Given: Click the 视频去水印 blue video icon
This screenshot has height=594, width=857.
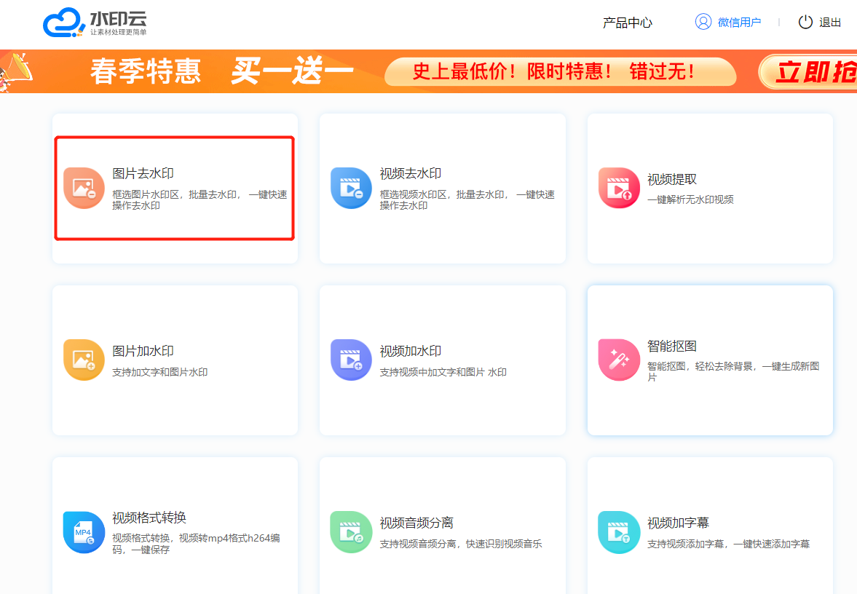Looking at the screenshot, I should point(351,188).
